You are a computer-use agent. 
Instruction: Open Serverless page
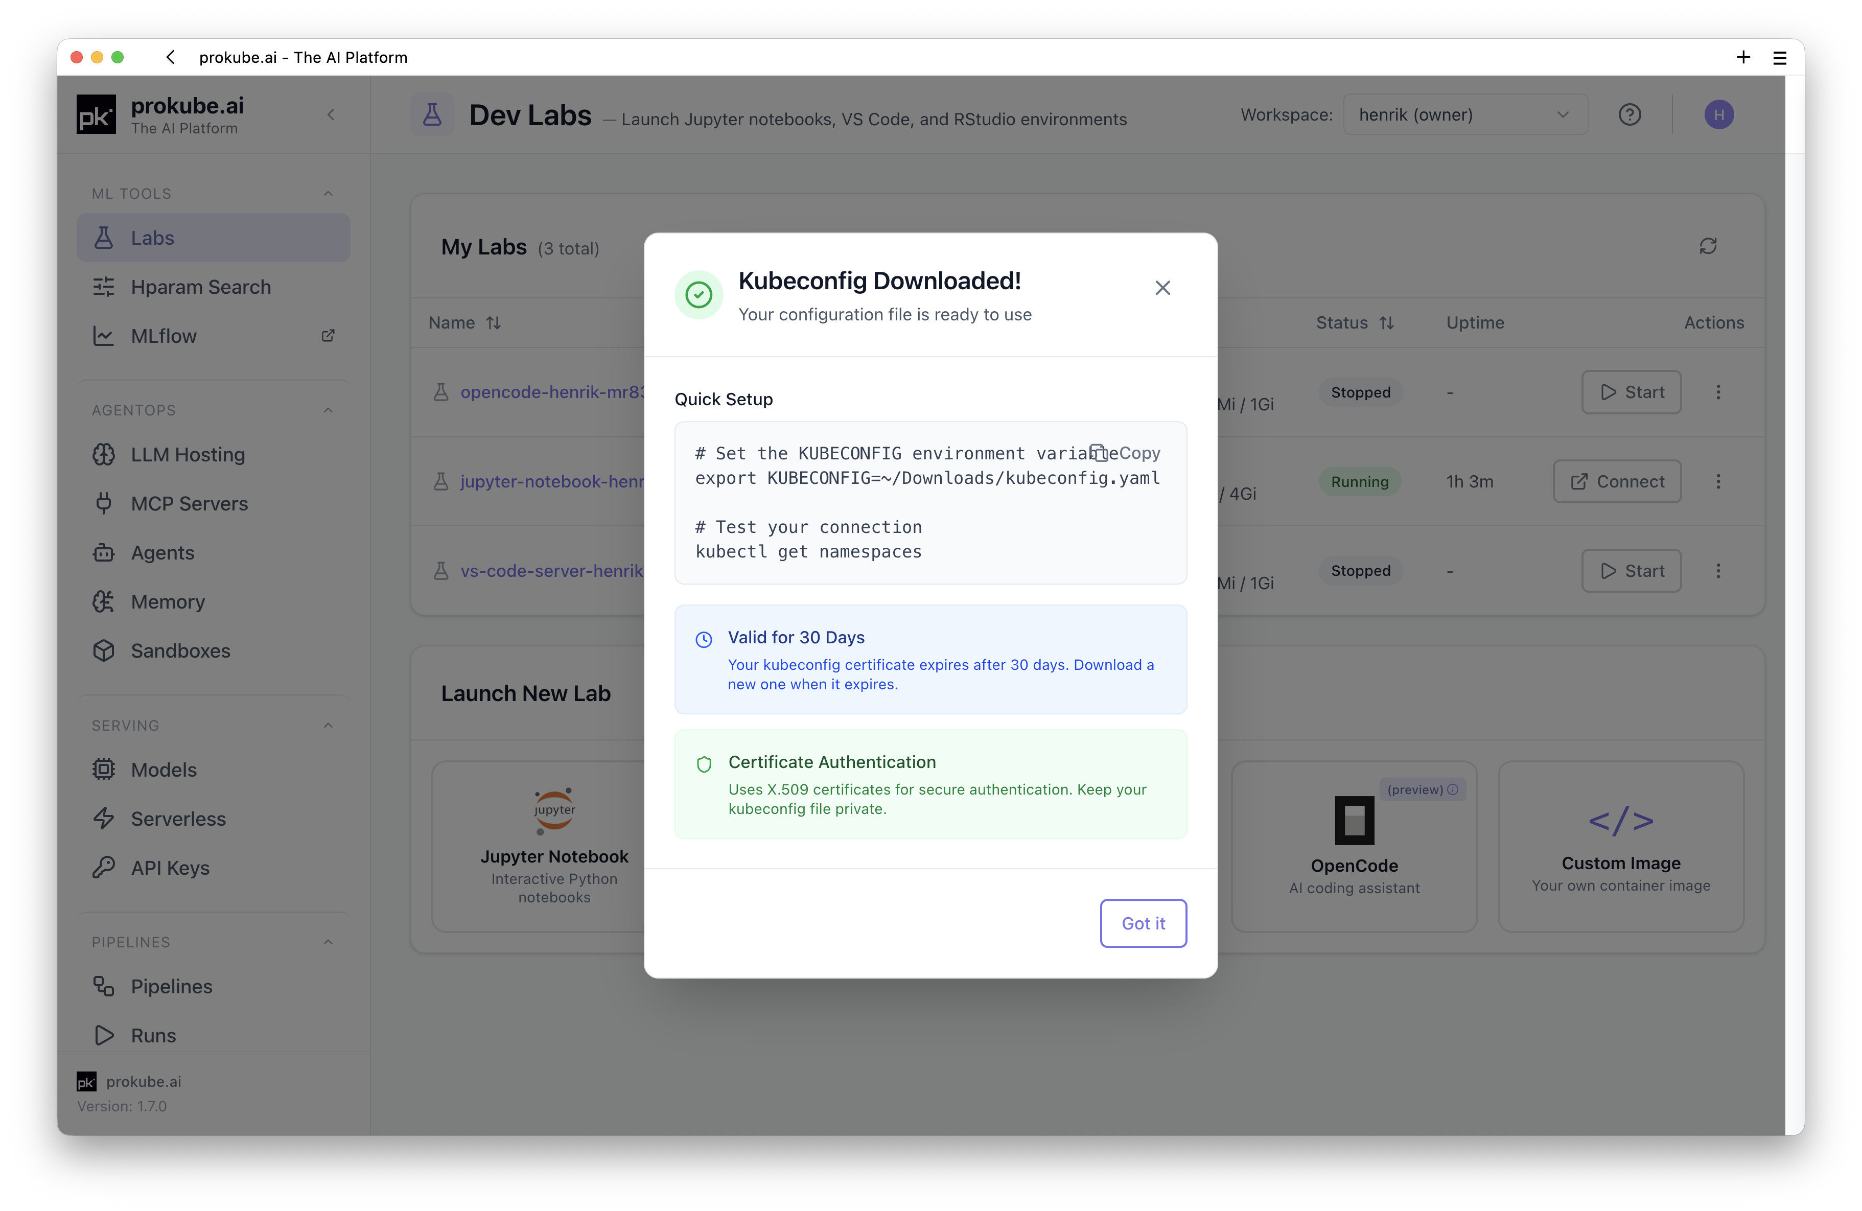tap(213, 819)
